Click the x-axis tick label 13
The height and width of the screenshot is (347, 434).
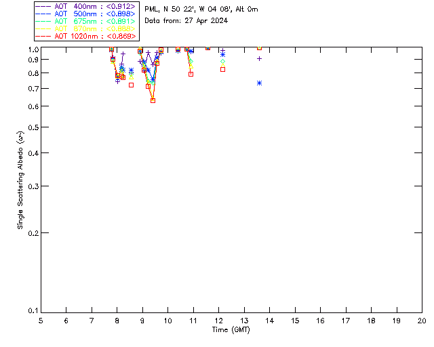pyautogui.click(x=244, y=321)
